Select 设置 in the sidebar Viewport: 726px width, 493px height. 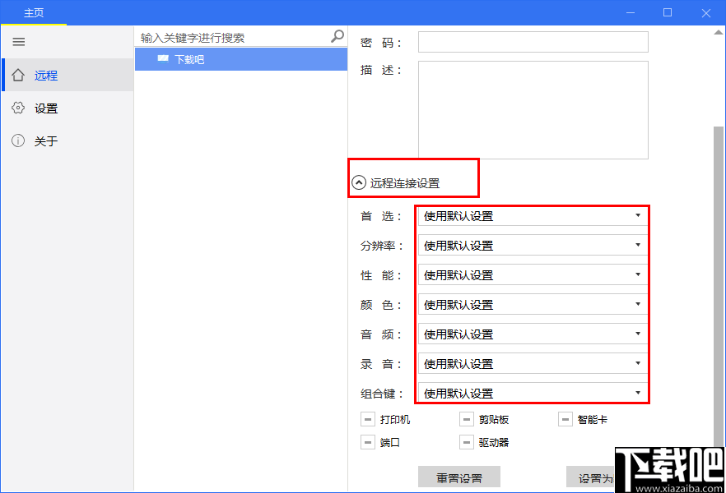click(45, 108)
